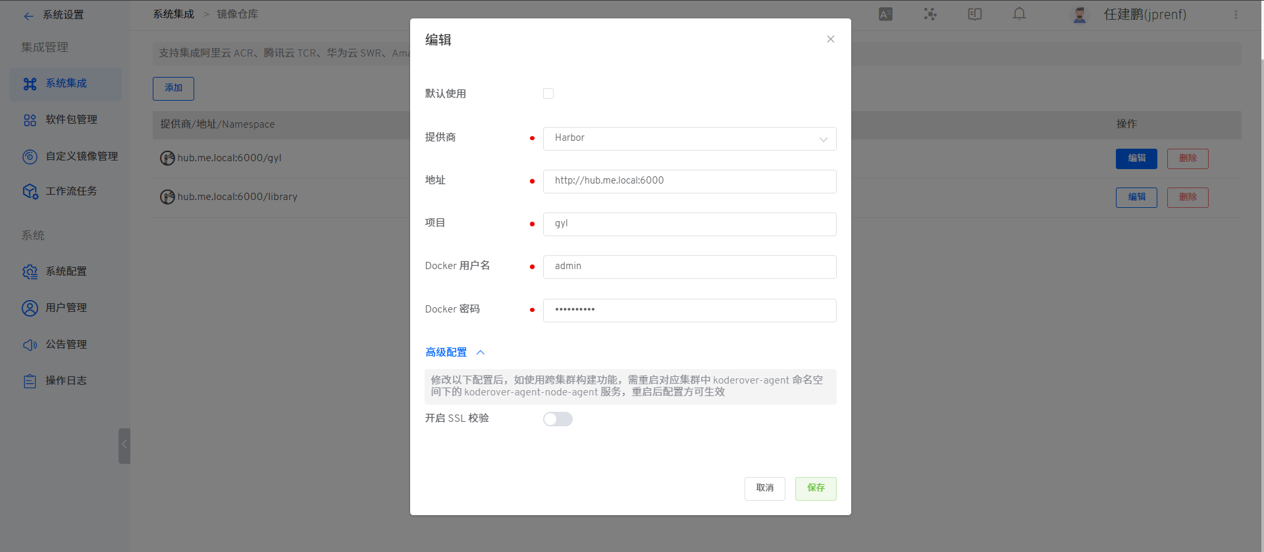Click the 地址 input field
The image size is (1264, 552).
point(689,181)
